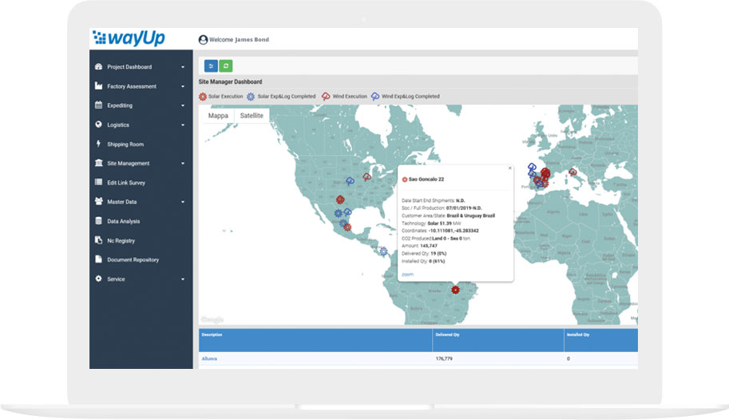
Task: Click the green refresh button
Action: coord(225,66)
